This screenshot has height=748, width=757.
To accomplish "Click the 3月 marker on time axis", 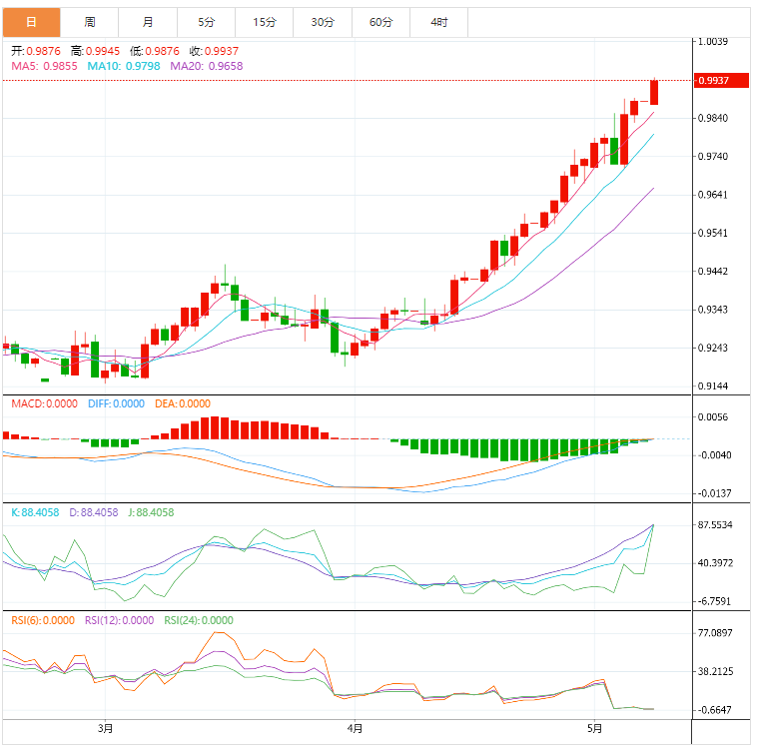I will click(x=105, y=729).
